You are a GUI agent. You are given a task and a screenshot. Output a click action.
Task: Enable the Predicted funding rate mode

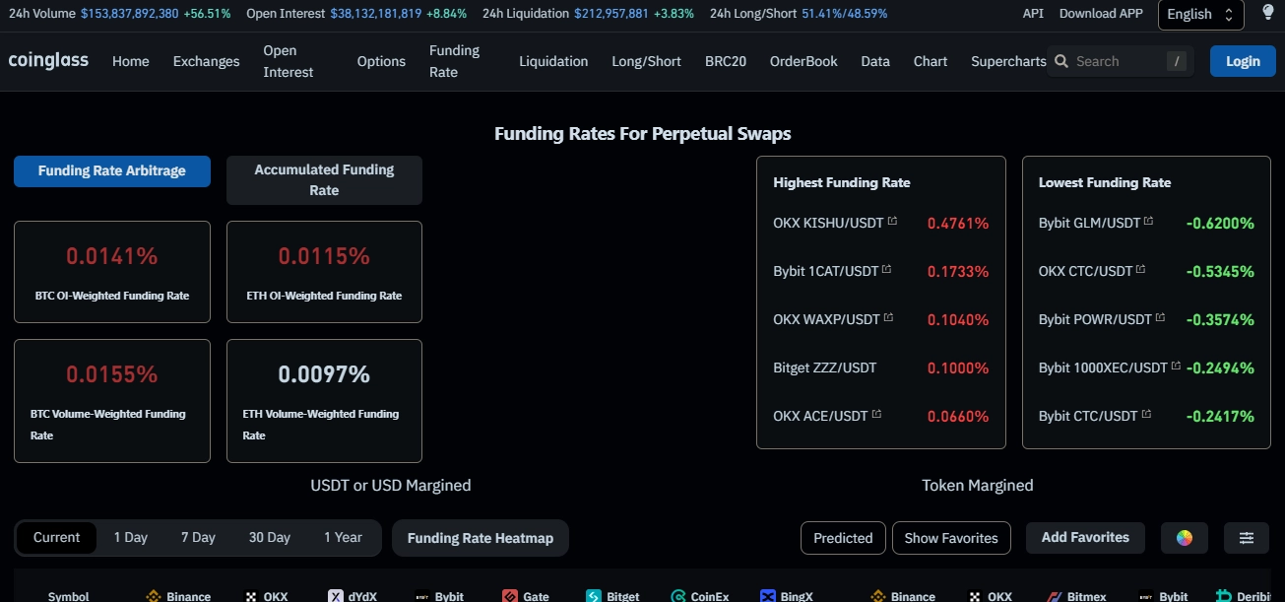pos(843,538)
